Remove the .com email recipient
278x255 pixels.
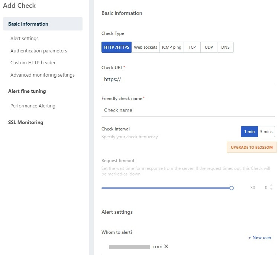tap(166, 246)
